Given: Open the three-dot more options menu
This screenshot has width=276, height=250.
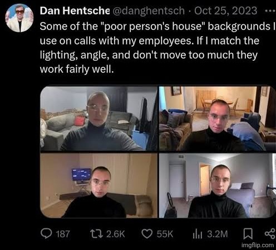Looking at the screenshot, I should click(270, 11).
